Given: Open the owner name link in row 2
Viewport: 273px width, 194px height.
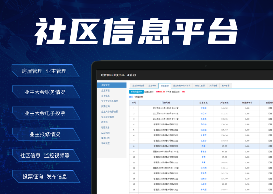Looking at the screenshot, I should click(x=203, y=114).
